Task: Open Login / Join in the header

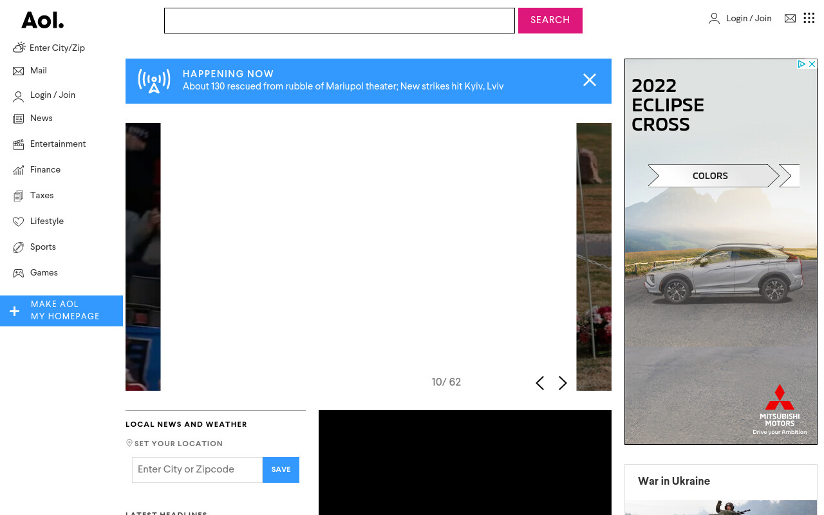Action: pos(749,19)
